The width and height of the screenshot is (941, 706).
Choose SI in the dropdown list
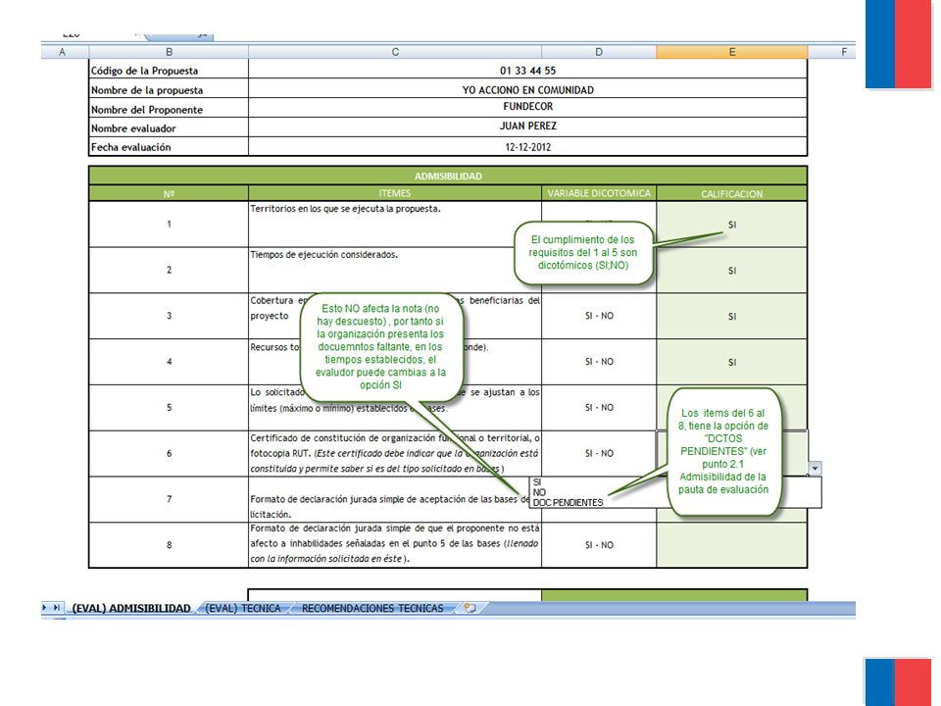(675, 482)
